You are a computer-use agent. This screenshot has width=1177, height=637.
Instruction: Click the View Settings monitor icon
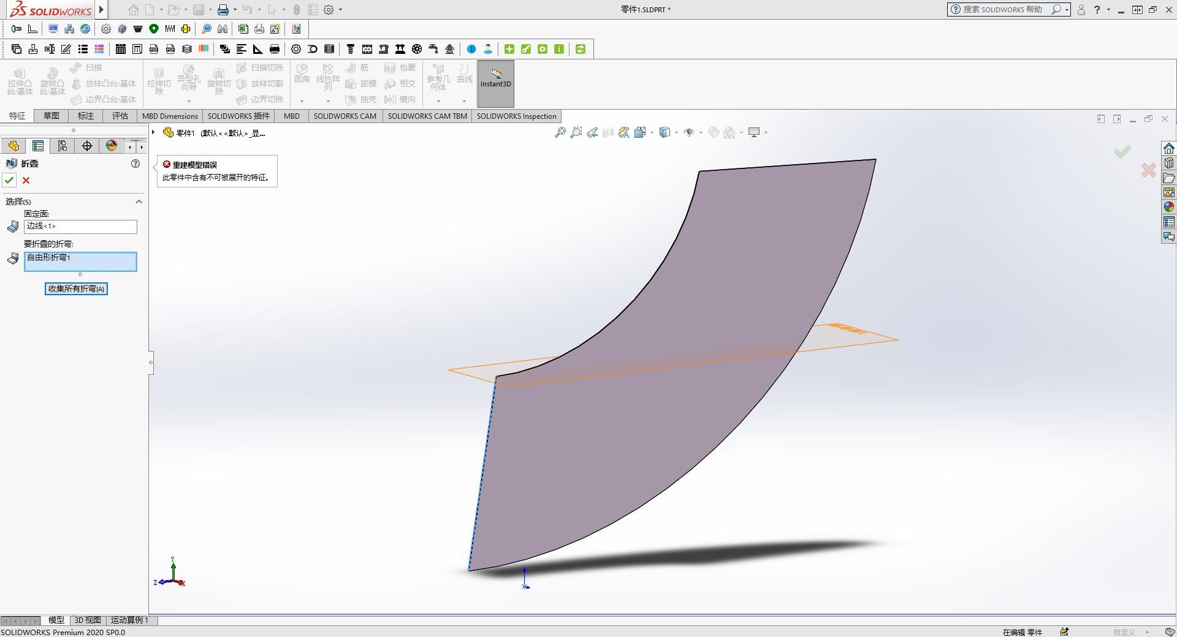[x=755, y=132]
